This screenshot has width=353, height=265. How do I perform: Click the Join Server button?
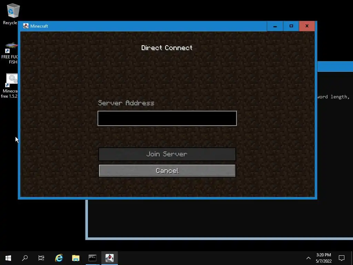pos(167,154)
